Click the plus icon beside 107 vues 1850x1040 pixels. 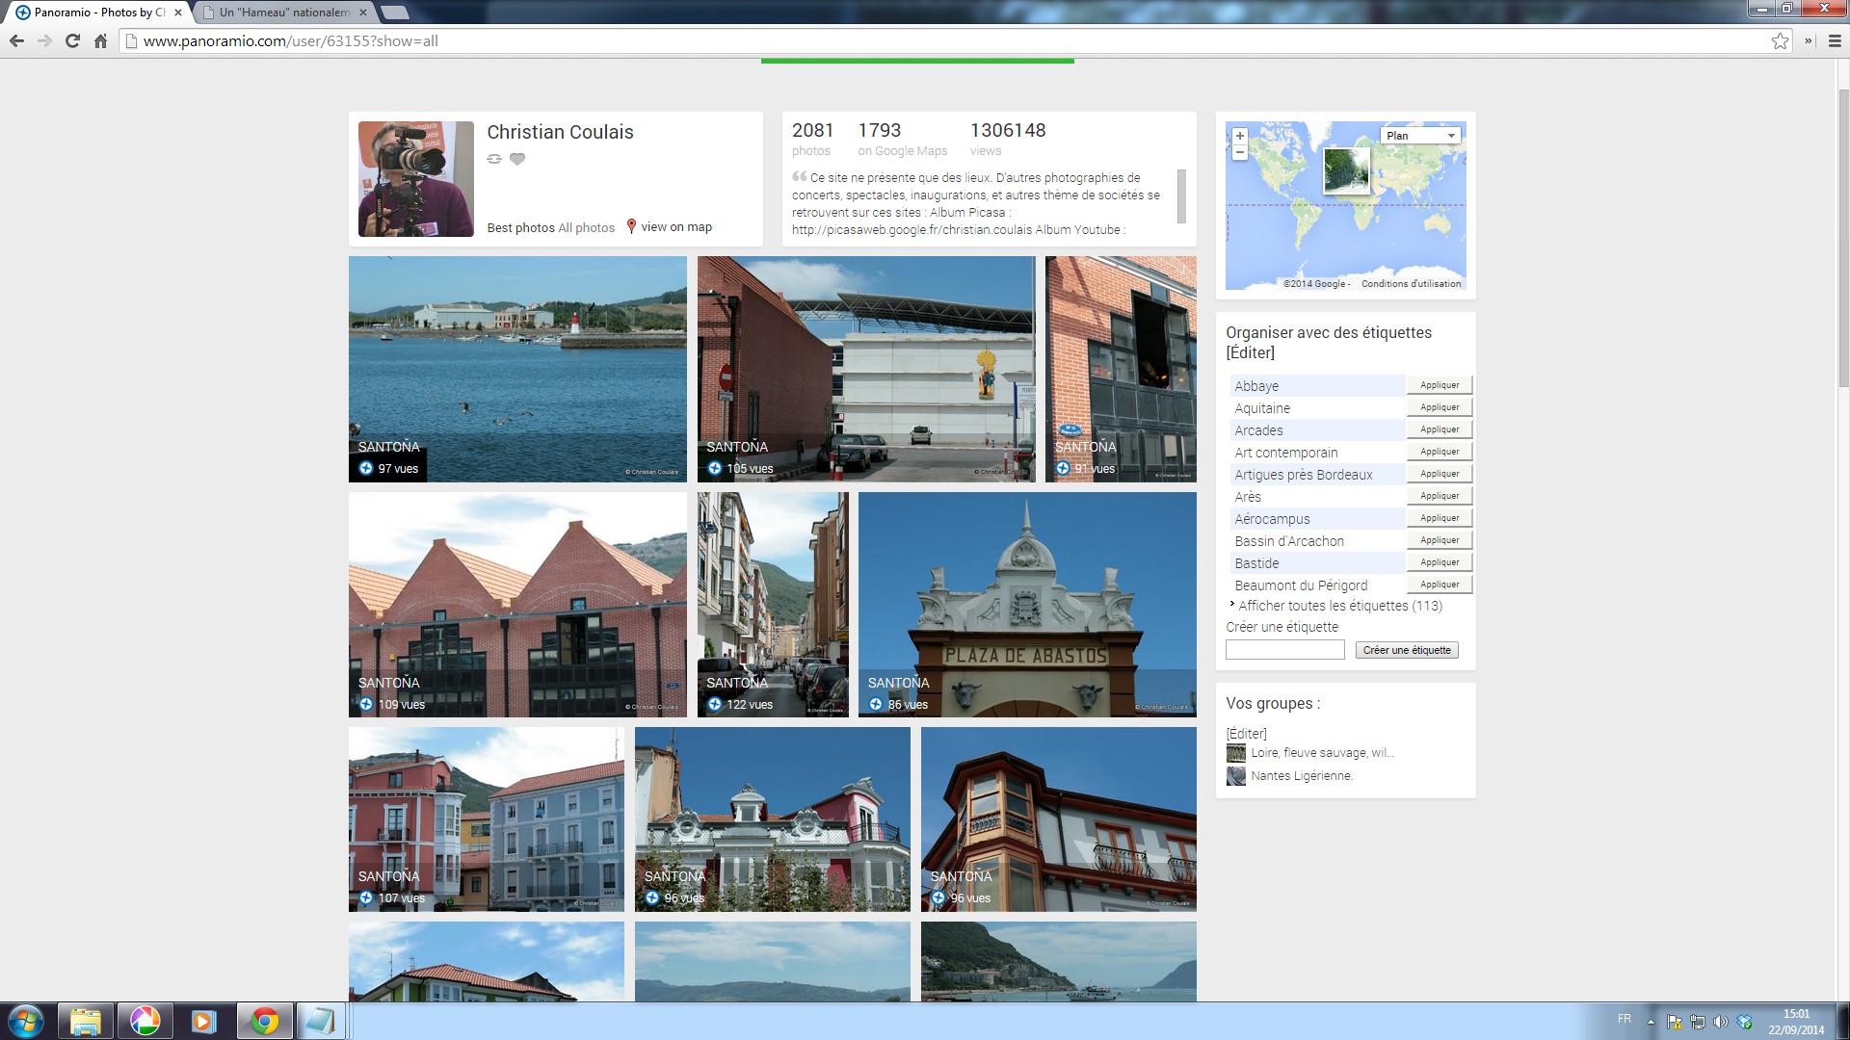[366, 898]
